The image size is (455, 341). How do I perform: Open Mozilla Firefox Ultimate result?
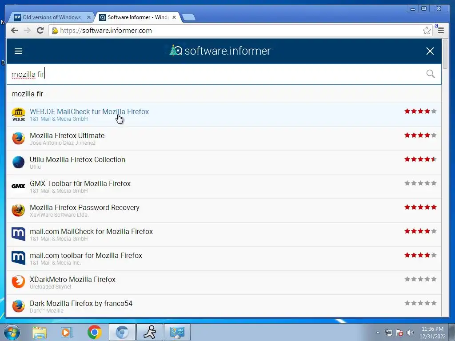pos(224,139)
